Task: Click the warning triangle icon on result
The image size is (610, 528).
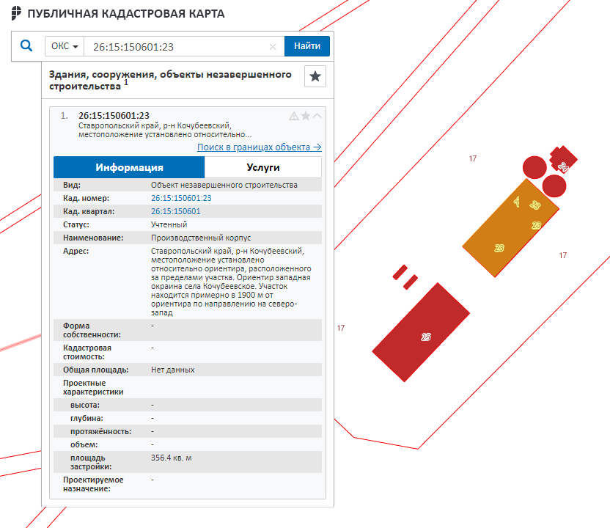Action: pos(293,116)
